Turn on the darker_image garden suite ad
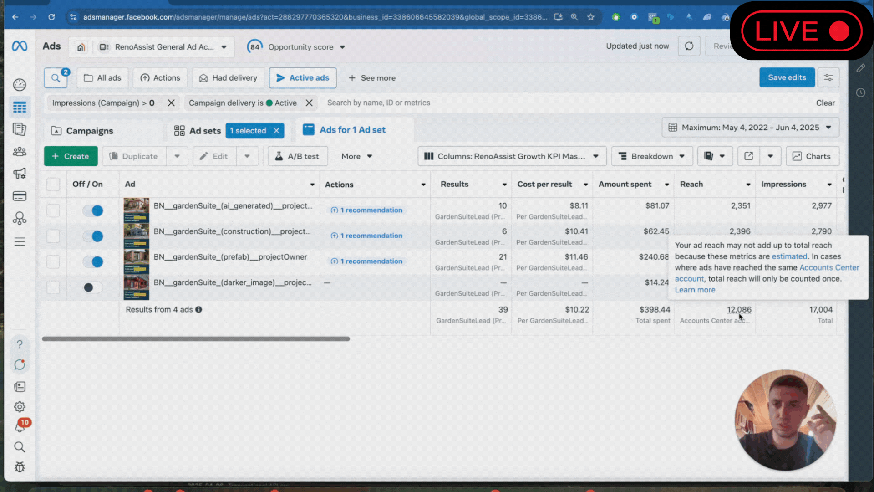The height and width of the screenshot is (492, 874). (93, 287)
